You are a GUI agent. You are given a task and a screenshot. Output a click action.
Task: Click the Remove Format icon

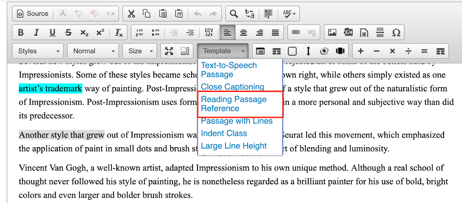point(119,32)
